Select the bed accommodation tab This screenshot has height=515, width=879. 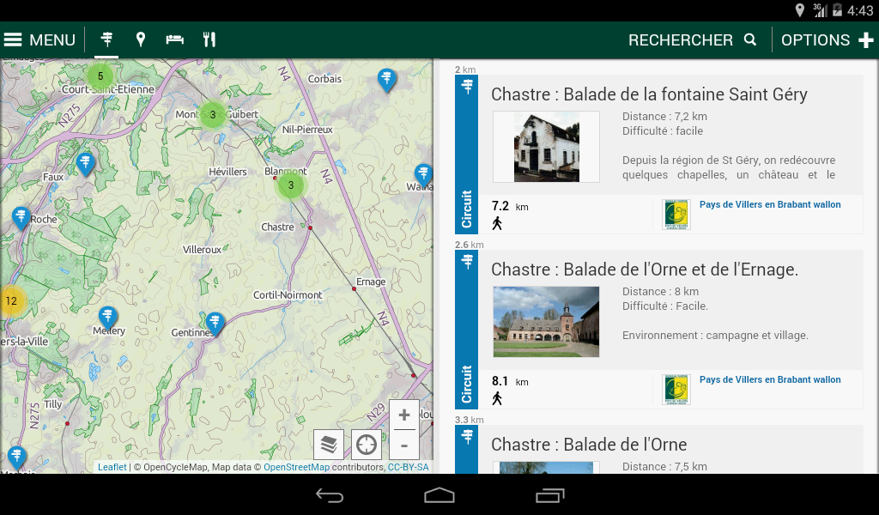(175, 39)
